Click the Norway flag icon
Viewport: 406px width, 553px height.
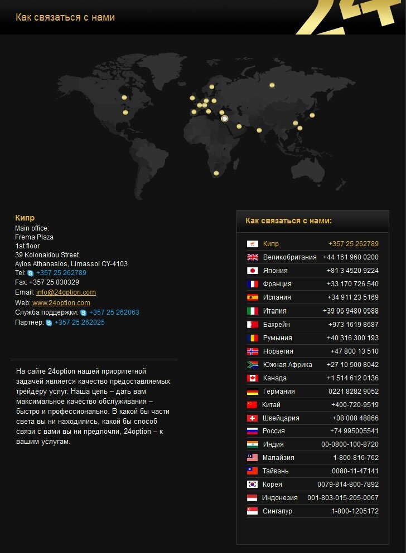[x=253, y=351]
